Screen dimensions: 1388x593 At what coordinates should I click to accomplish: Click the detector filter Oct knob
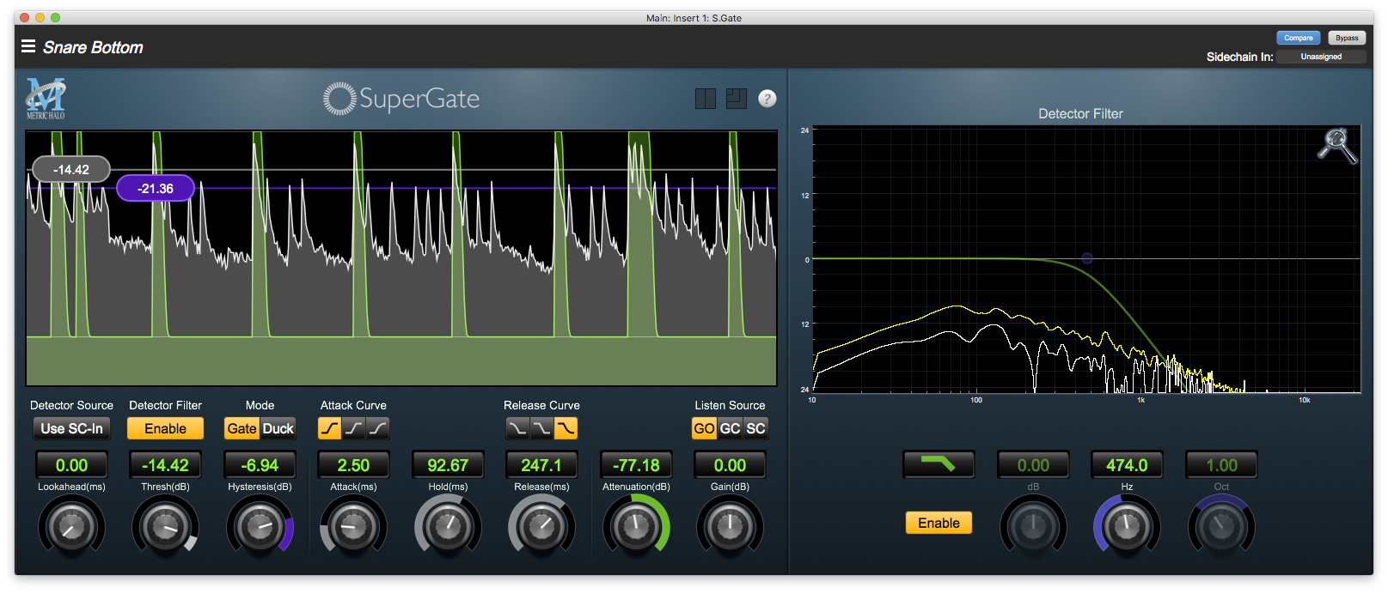1221,527
